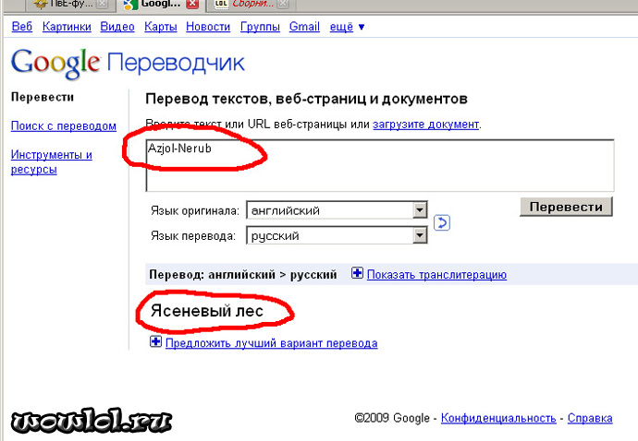Open the Веб link
The image size is (638, 441).
pos(22,27)
